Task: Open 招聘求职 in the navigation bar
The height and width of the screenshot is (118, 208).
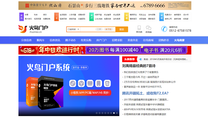Action: coord(117,40)
